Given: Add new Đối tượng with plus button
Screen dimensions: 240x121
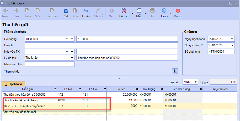Looking at the screenshot, I should [x=67, y=39].
